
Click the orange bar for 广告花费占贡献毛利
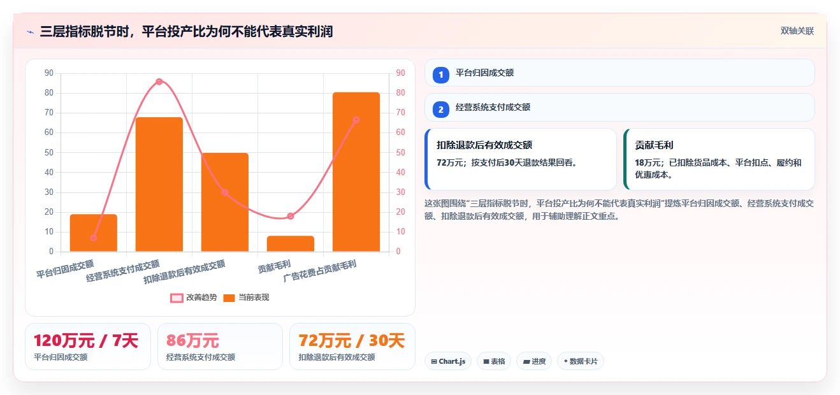[356, 172]
